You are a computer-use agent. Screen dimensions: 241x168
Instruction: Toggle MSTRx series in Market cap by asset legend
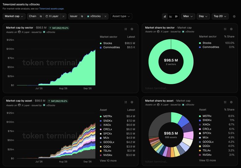coord(117,116)
